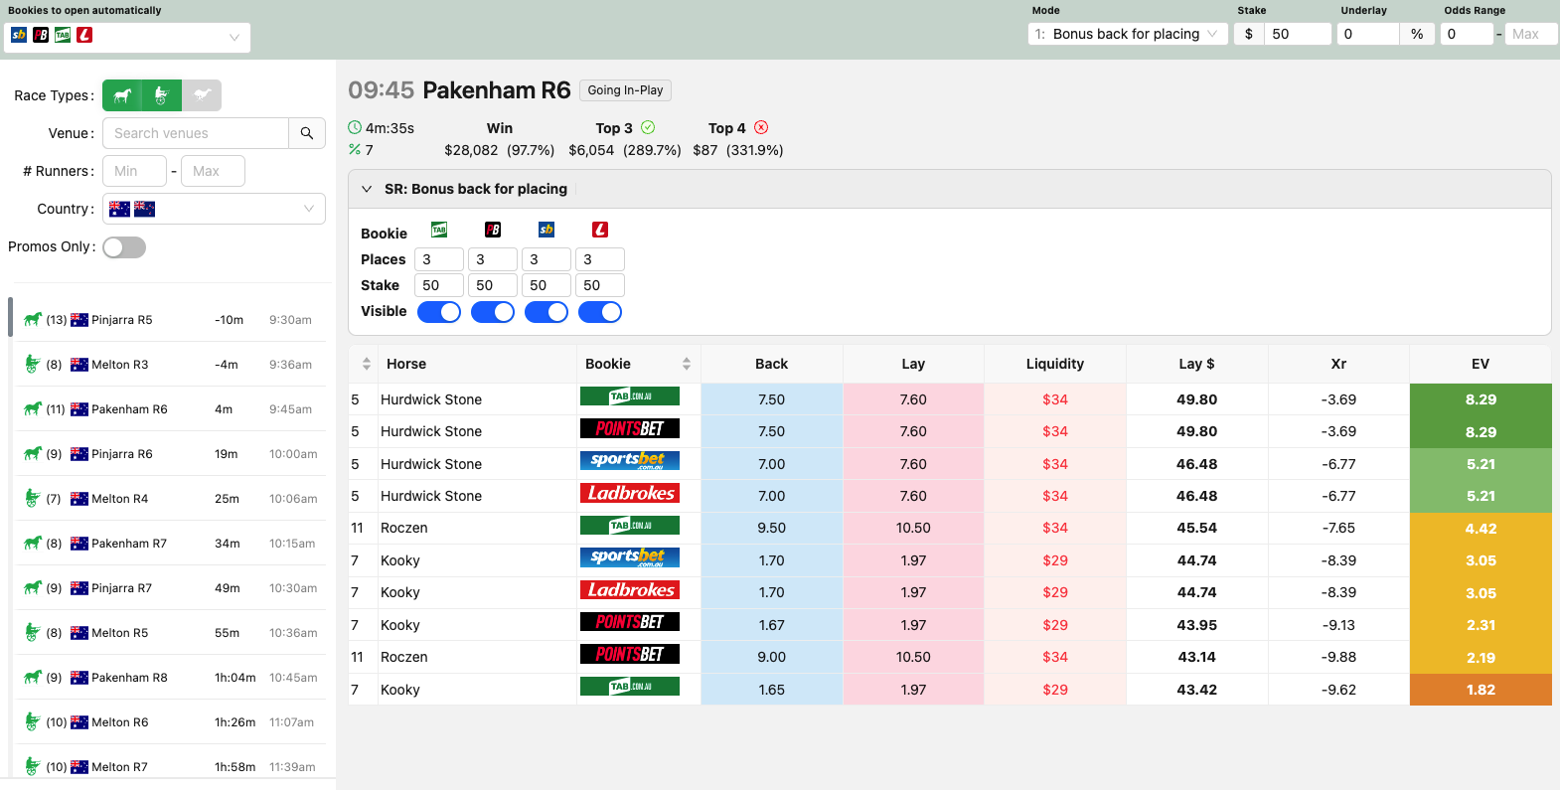The width and height of the screenshot is (1560, 790).
Task: Click the 10.50 Lay cell for Roczen TAB row
Action: (x=913, y=529)
